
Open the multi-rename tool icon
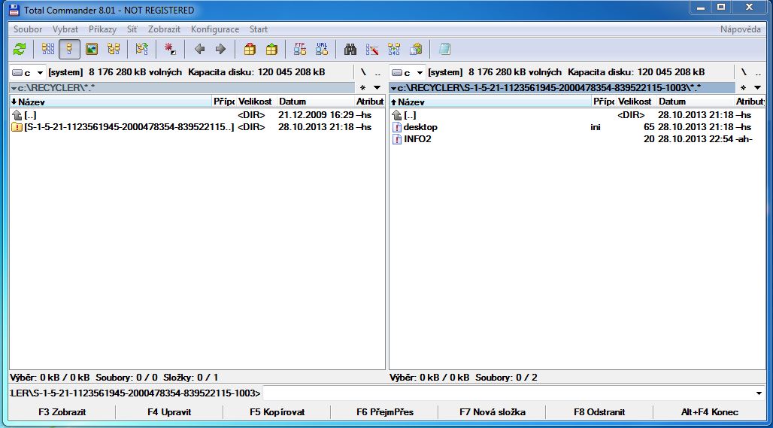coord(372,49)
